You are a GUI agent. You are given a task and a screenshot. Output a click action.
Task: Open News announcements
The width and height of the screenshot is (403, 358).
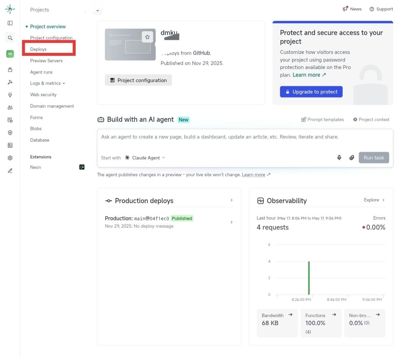(352, 9)
